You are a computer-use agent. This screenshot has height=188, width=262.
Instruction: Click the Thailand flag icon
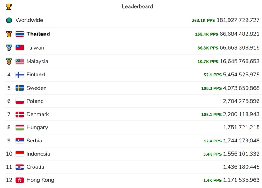[x=20, y=34]
